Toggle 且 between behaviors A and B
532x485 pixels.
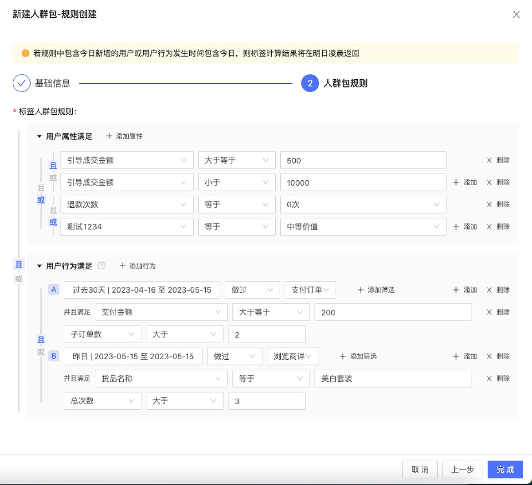click(41, 340)
